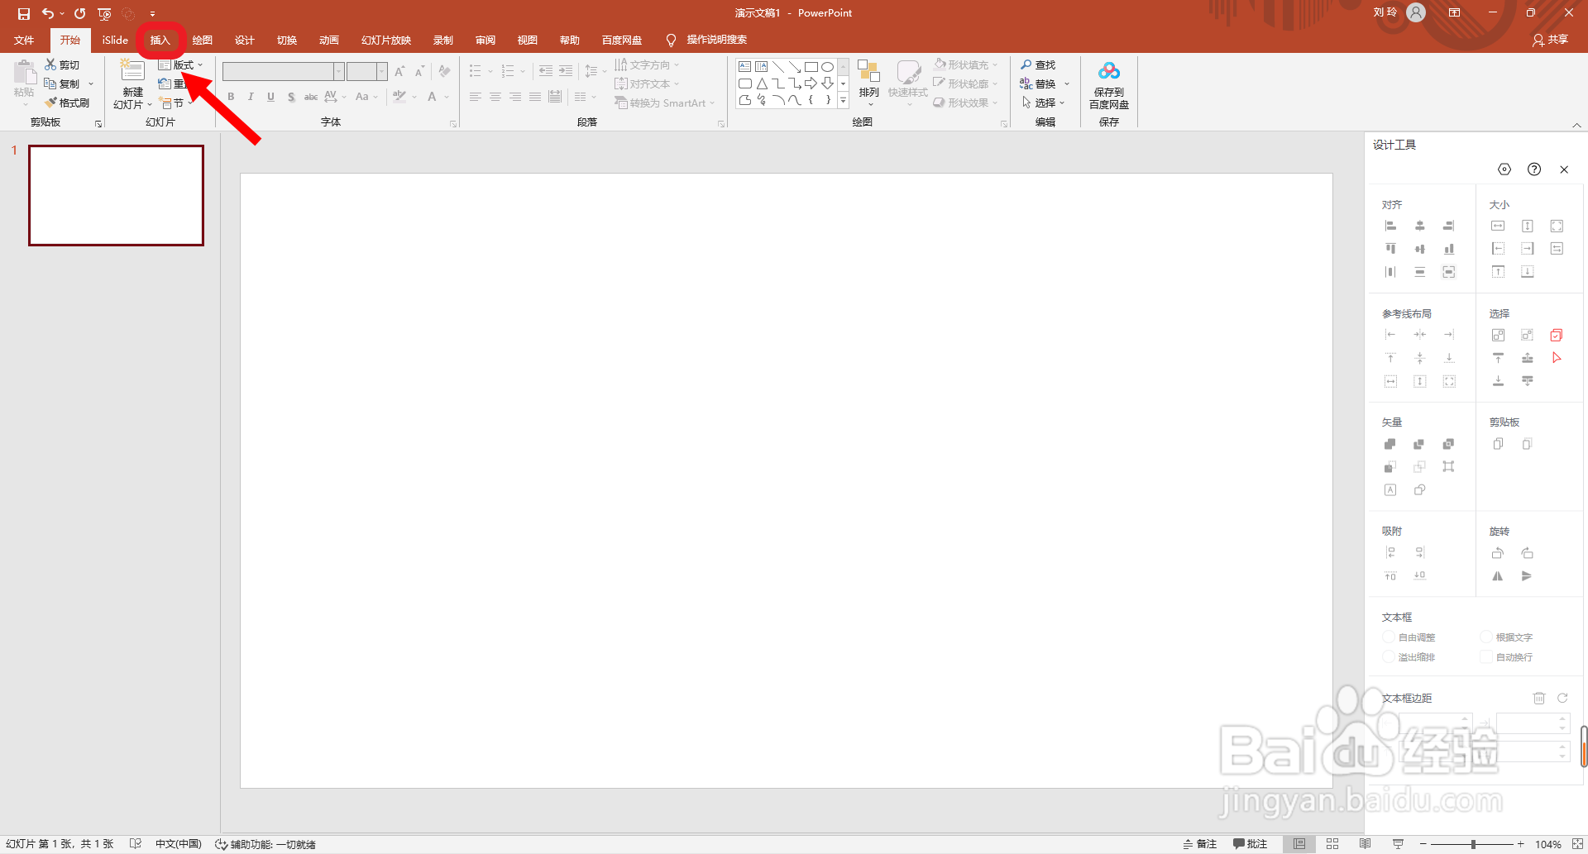Open the Section (节) dropdown
The width and height of the screenshot is (1588, 854).
click(175, 103)
